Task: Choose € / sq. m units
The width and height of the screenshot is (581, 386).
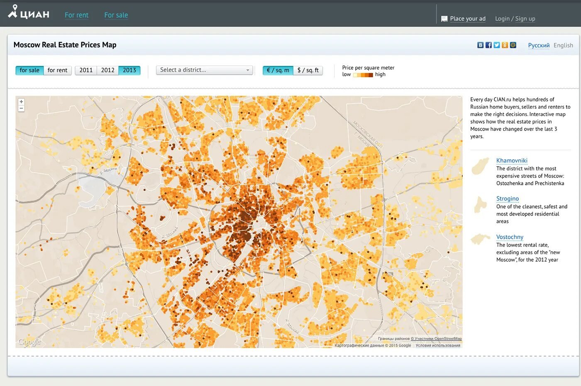Action: (278, 70)
